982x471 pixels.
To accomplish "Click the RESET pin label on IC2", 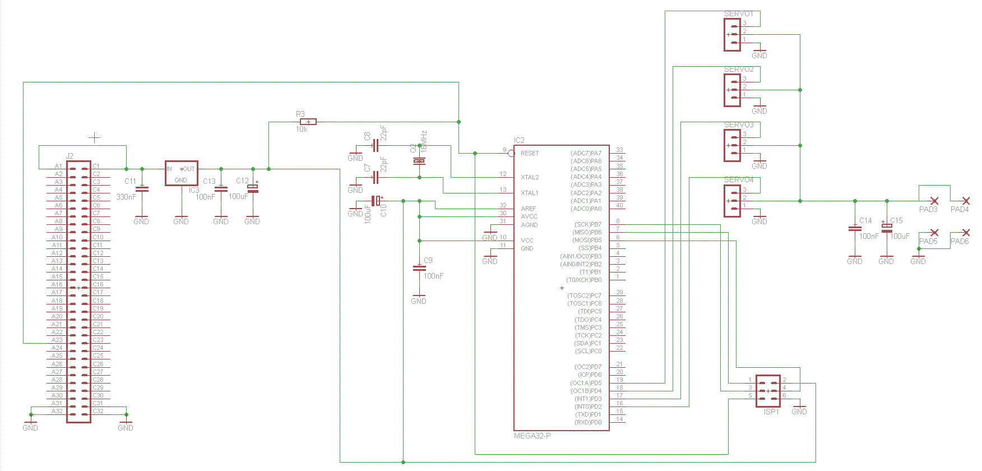I will tap(530, 153).
